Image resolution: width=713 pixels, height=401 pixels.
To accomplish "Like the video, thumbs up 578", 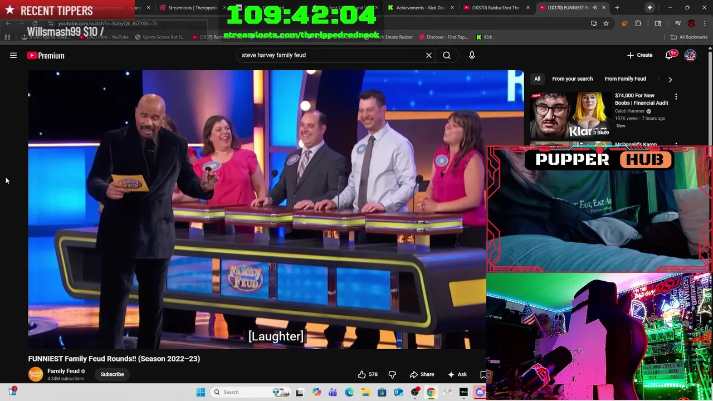I will (x=368, y=374).
